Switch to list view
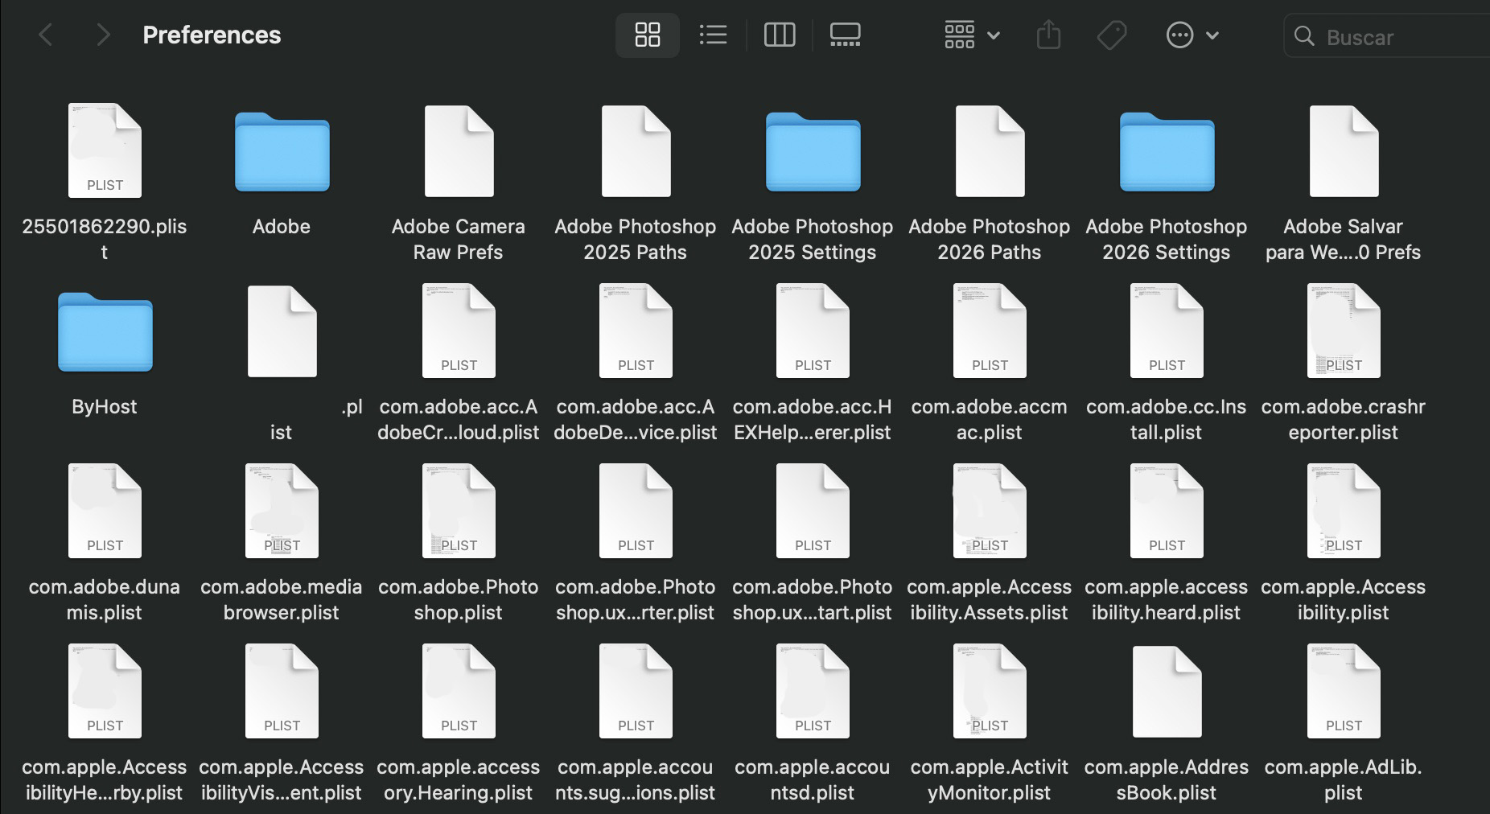The image size is (1490, 814). coord(713,35)
